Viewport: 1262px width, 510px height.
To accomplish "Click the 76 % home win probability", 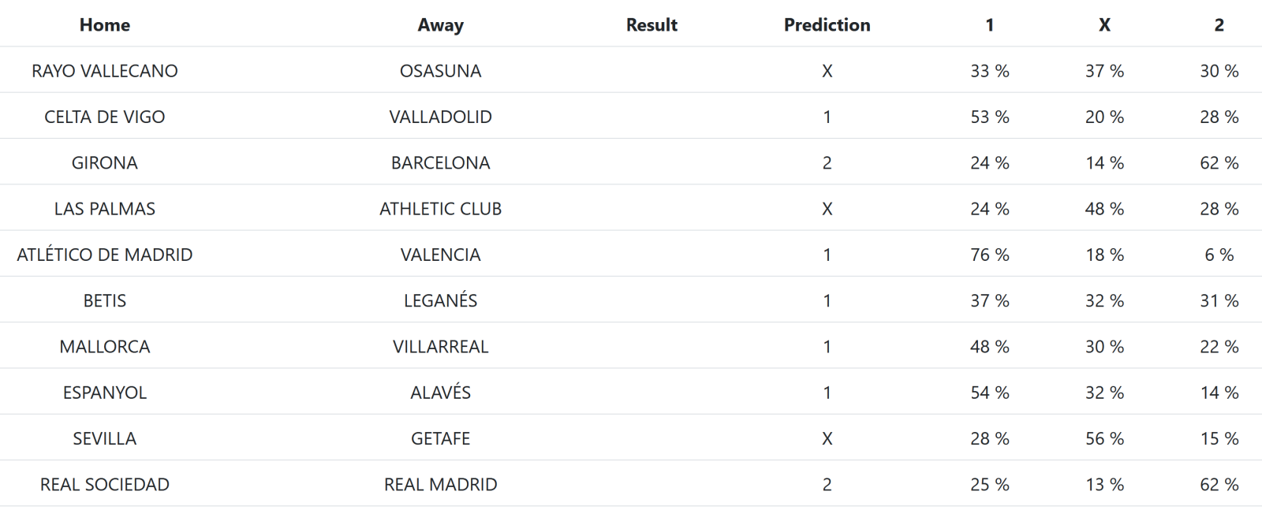I will 989,255.
